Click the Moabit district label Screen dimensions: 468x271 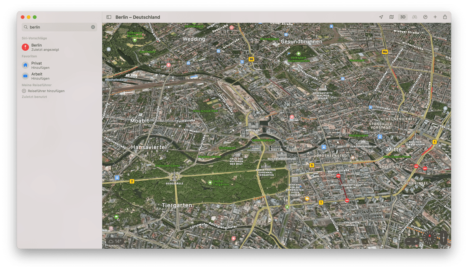pyautogui.click(x=139, y=121)
